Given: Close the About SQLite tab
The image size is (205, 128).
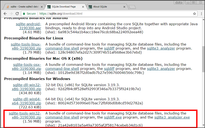Looking at the screenshot, I should [x=124, y=7].
